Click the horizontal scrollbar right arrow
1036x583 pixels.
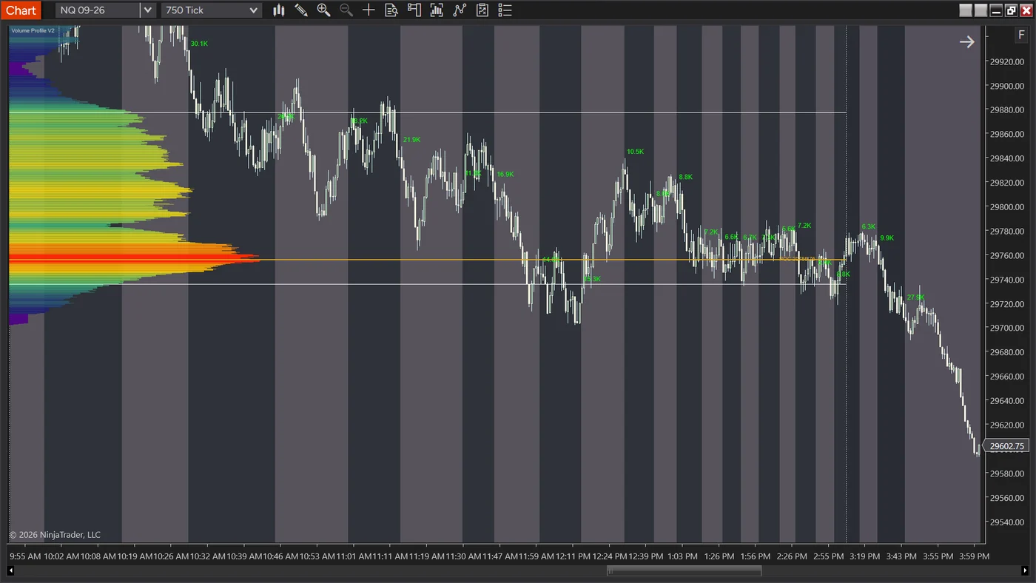pyautogui.click(x=1025, y=570)
